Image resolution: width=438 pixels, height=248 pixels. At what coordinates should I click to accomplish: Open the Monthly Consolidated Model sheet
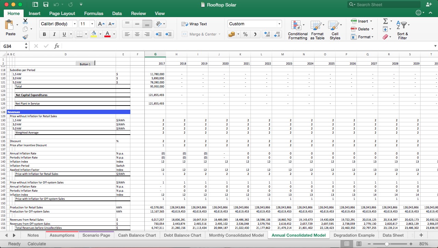coord(236,235)
